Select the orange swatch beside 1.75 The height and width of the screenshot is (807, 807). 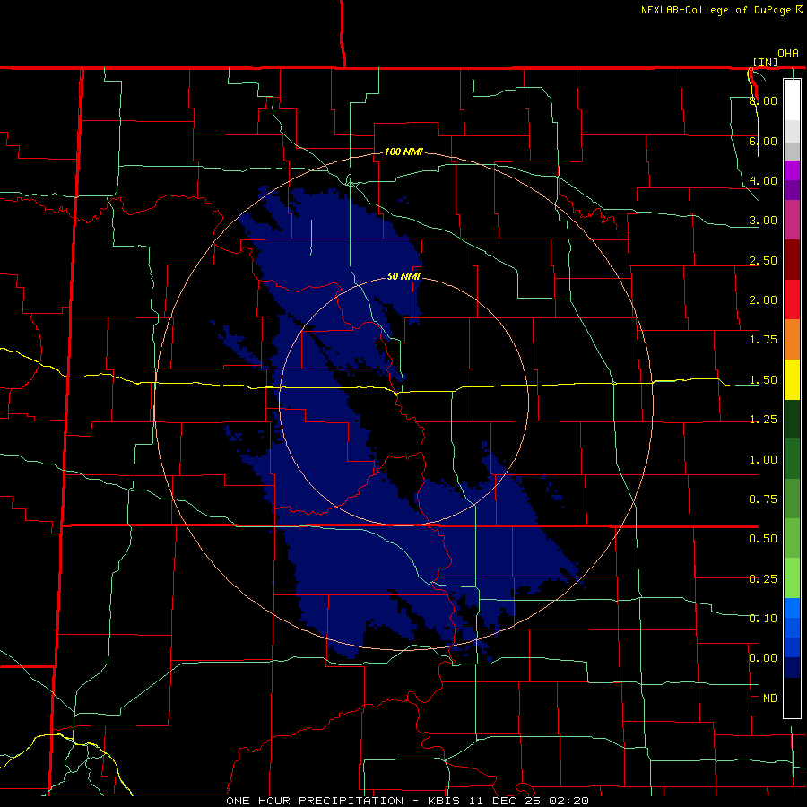pyautogui.click(x=792, y=340)
